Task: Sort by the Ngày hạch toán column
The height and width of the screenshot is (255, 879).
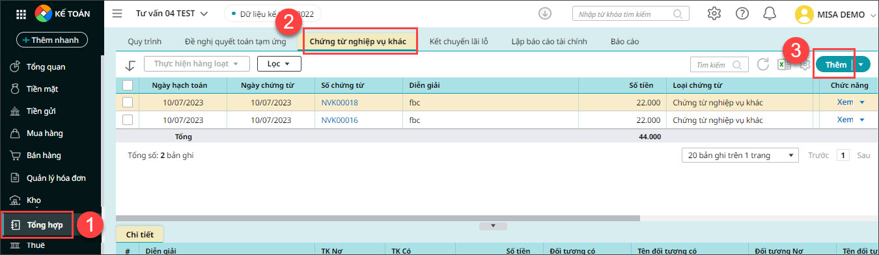Action: (x=180, y=85)
